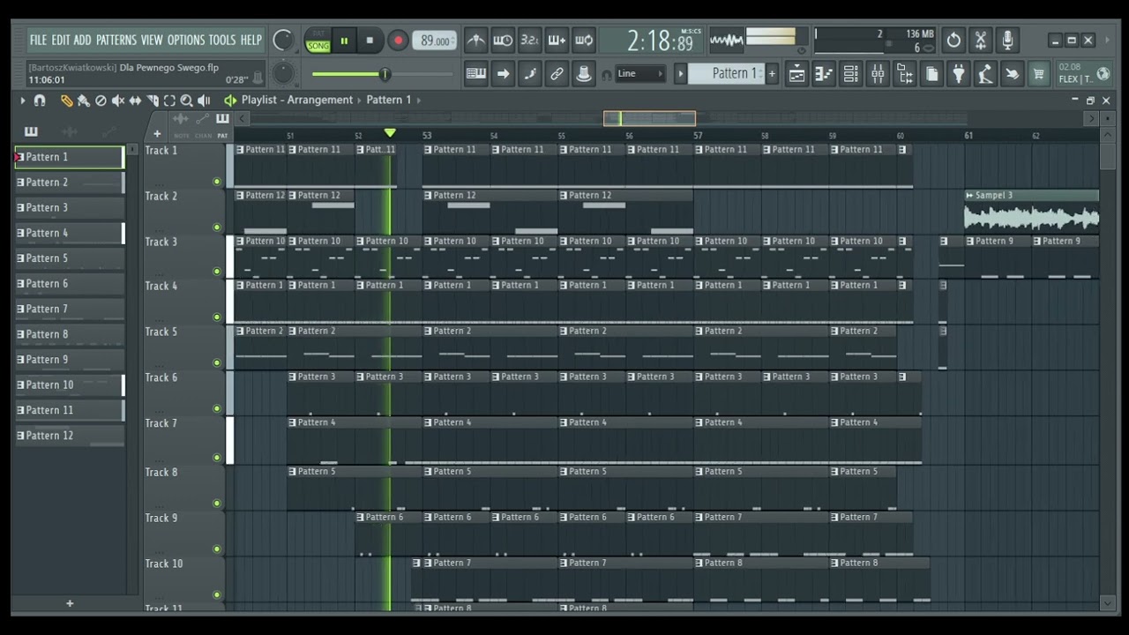Click the stamp-shaped multilink icon
The height and width of the screenshot is (635, 1129).
pyautogui.click(x=583, y=74)
